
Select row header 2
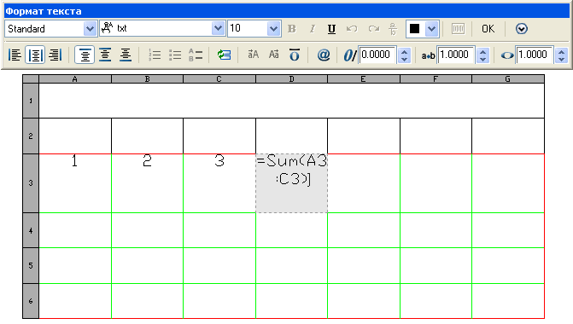31,136
